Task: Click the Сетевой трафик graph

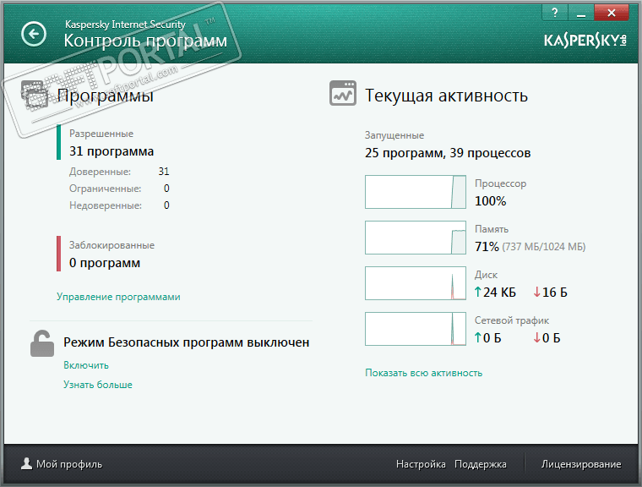Action: [x=416, y=329]
